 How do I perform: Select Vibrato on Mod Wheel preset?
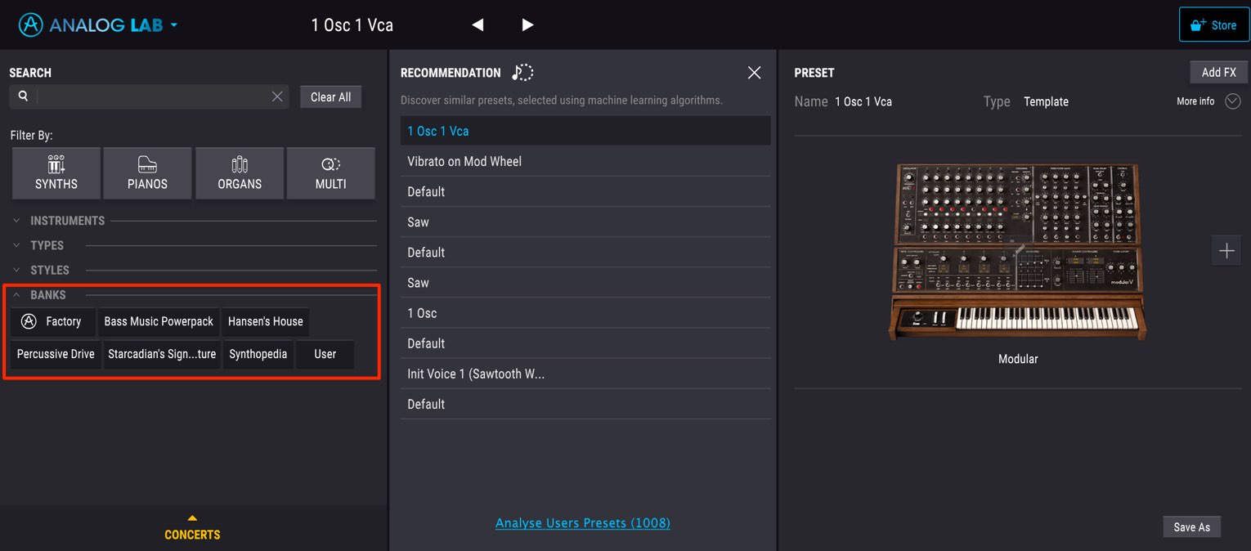585,161
